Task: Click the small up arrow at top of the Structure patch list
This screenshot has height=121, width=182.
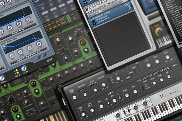Action: (x=131, y=2)
